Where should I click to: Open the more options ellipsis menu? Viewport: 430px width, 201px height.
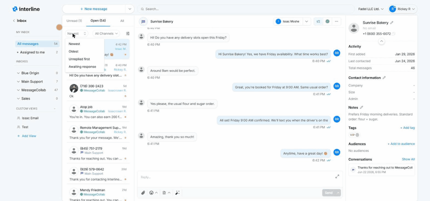point(336,21)
